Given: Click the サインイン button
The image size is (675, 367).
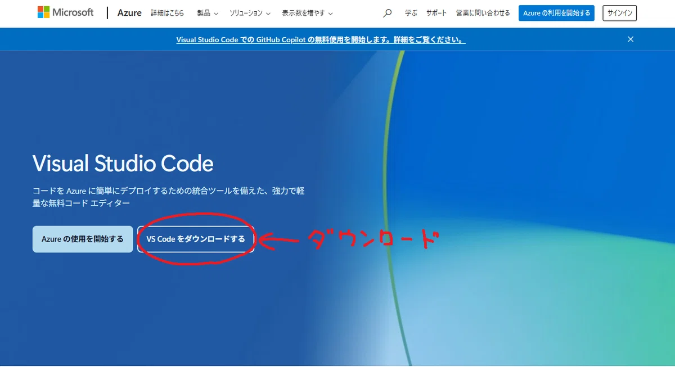Looking at the screenshot, I should click(620, 13).
